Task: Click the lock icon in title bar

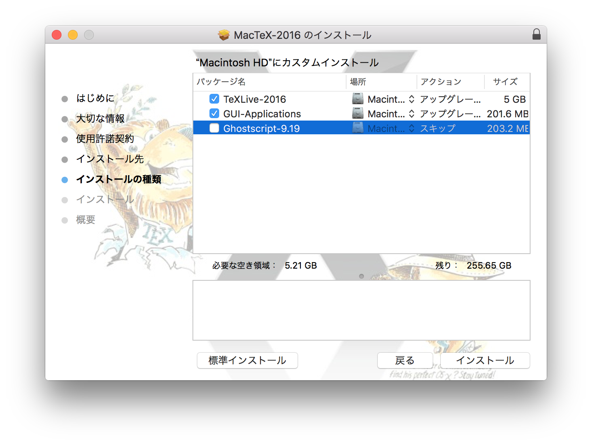Action: [536, 34]
